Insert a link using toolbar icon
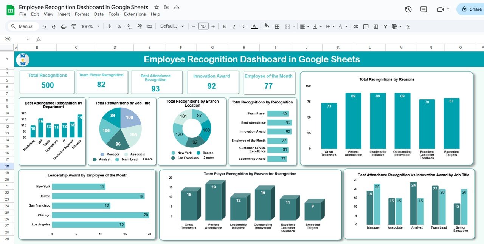The width and height of the screenshot is (484, 244). [356, 26]
